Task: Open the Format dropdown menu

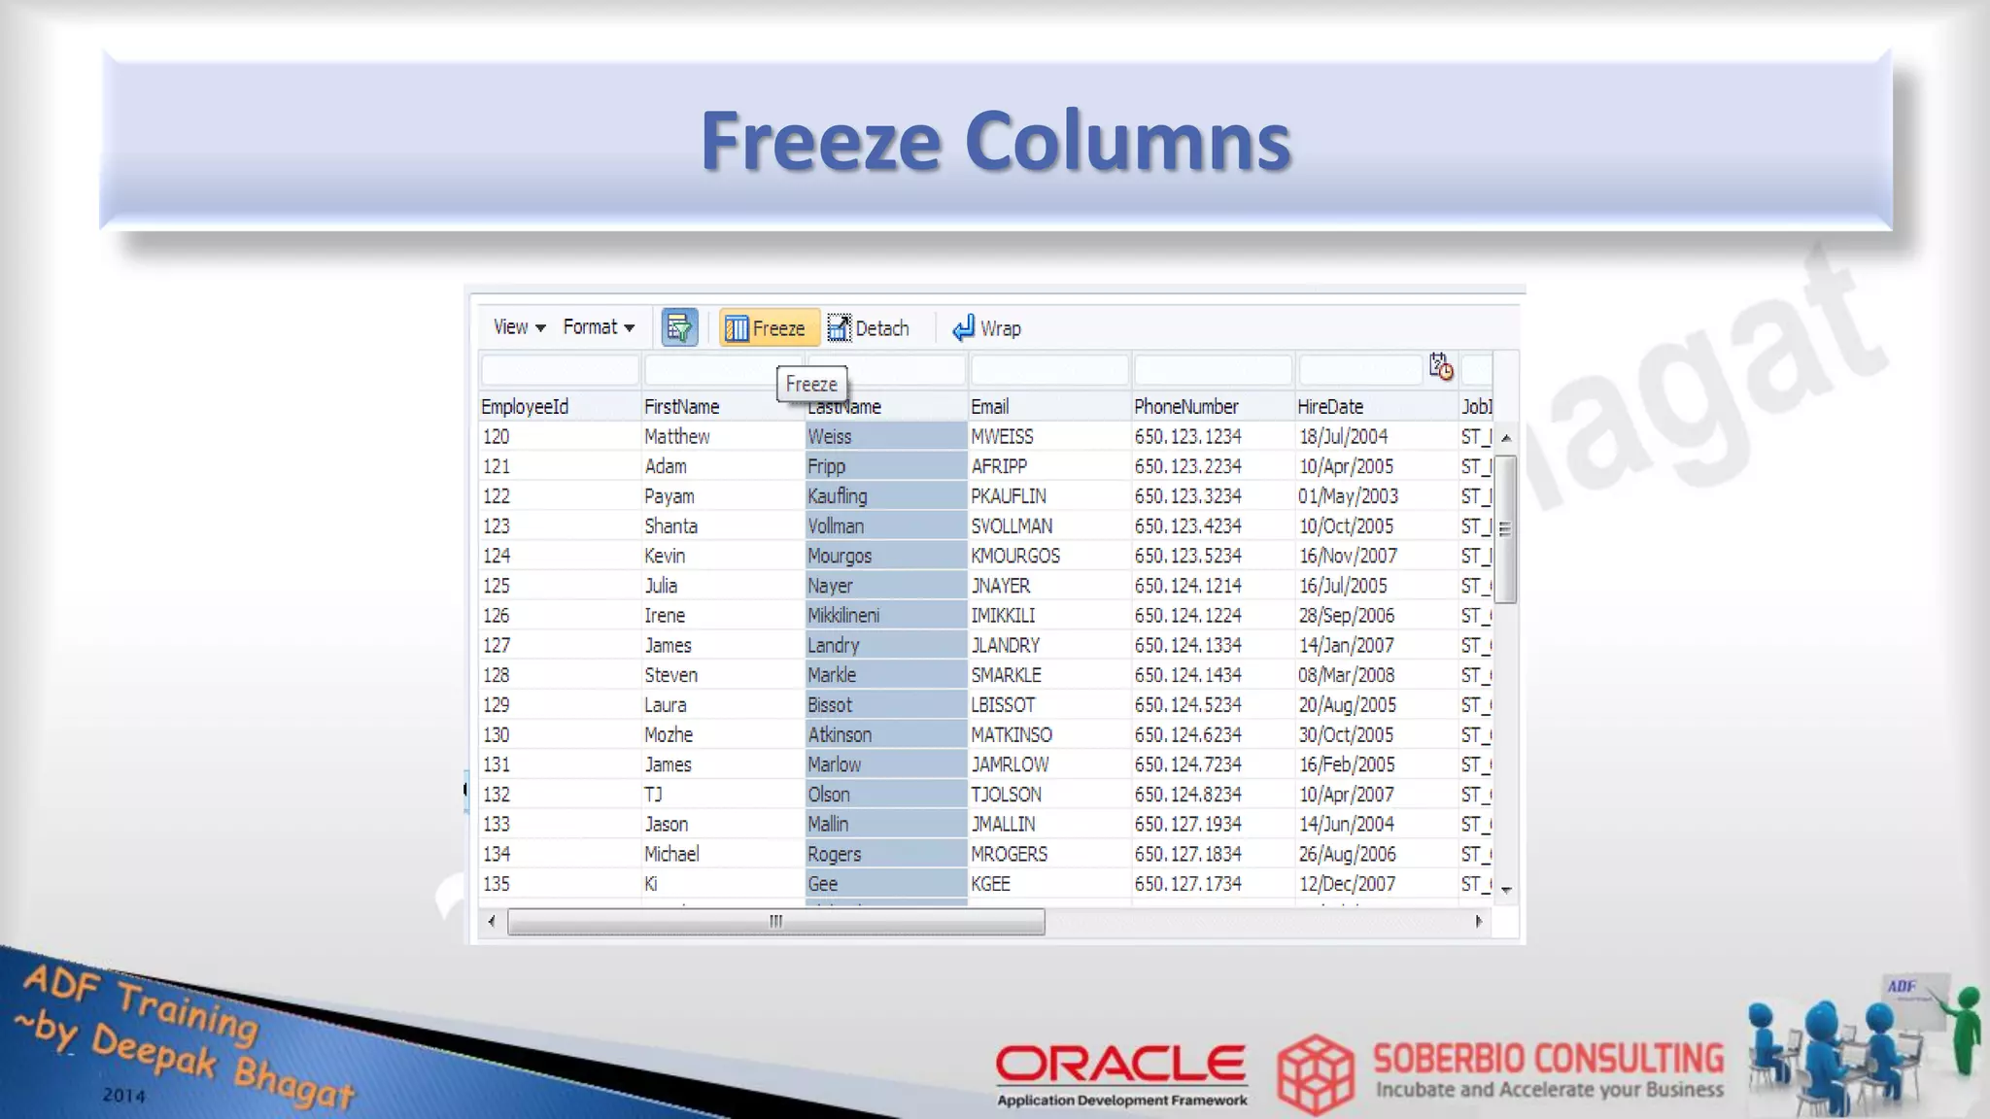Action: click(x=598, y=327)
